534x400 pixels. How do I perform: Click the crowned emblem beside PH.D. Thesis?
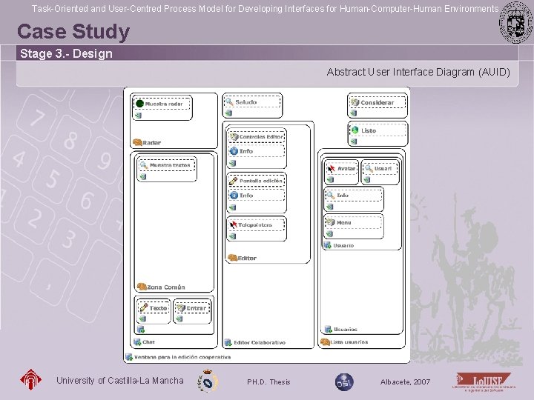point(208,381)
